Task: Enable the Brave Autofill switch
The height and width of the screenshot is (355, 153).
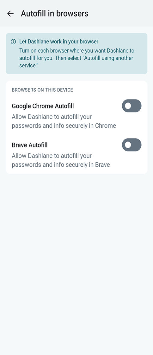Action: point(132,145)
